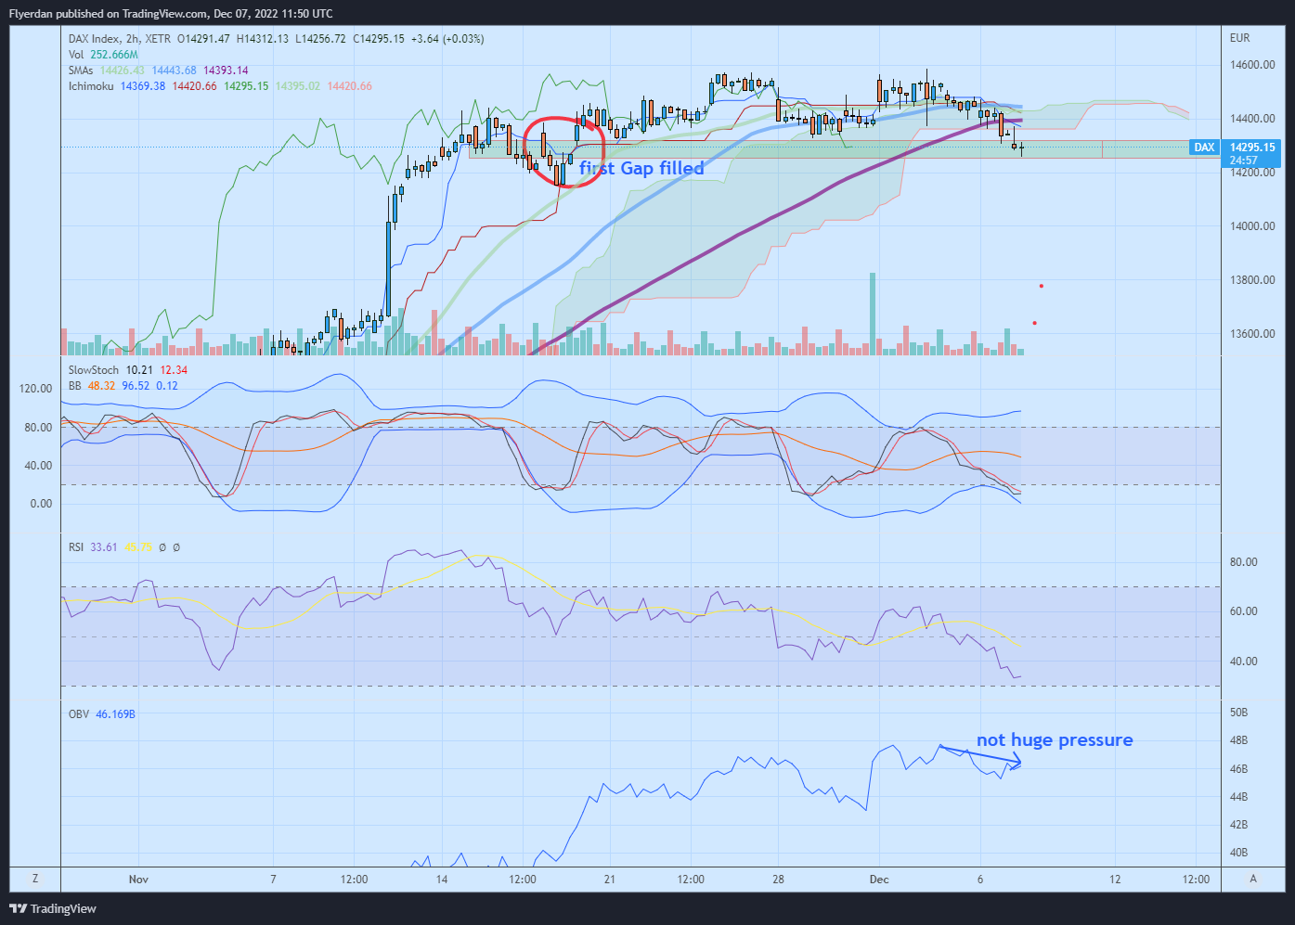Click the low value L14256.72

pyautogui.click(x=320, y=39)
